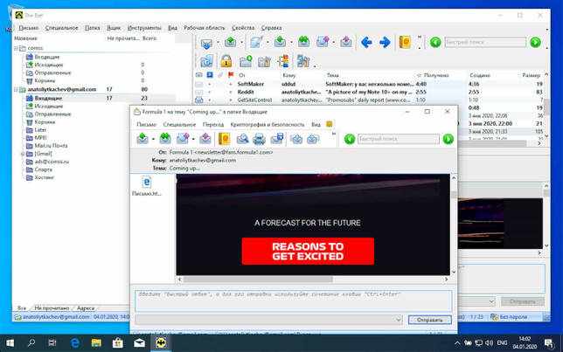563x352 pixels.
Task: Click REASONS TO GET EXCITED banner in email
Action: tap(308, 252)
